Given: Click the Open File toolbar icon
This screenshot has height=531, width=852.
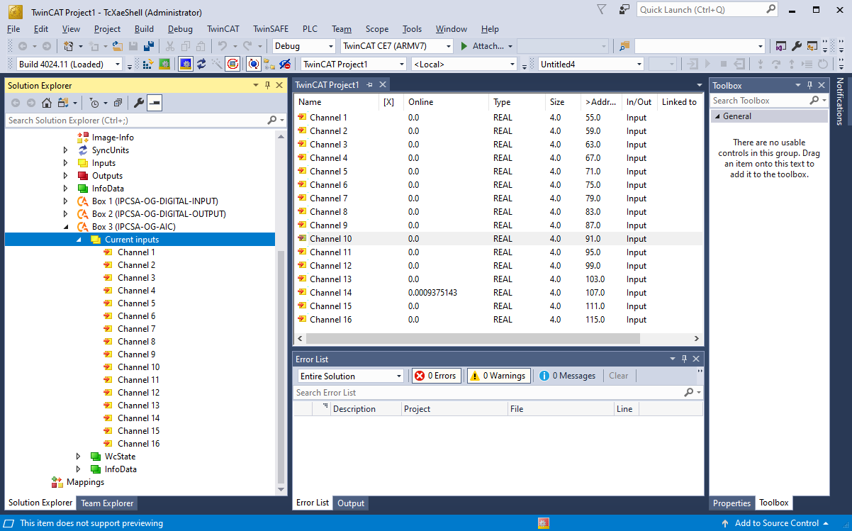Looking at the screenshot, I should (x=118, y=46).
